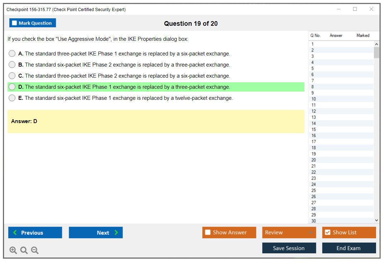Select answer option A radio button
Screen dimensions: 385x263
[x=12, y=54]
